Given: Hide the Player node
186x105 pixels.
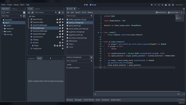Looking at the screenshot, I should pos(63,45).
